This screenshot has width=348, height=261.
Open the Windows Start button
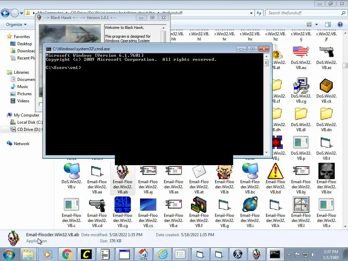(x=9, y=254)
